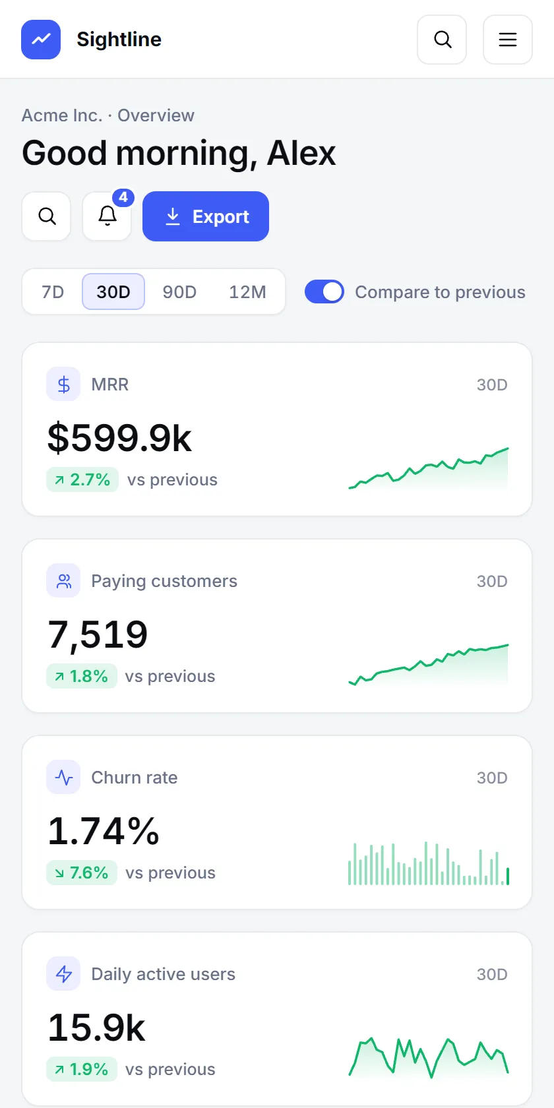This screenshot has height=1108, width=554.
Task: Open the hamburger menu
Action: click(508, 40)
